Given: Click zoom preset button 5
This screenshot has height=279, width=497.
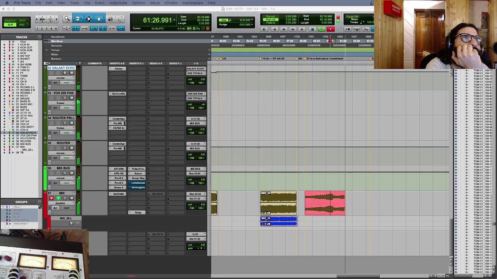Looking at the screenshot, I should [x=56, y=29].
